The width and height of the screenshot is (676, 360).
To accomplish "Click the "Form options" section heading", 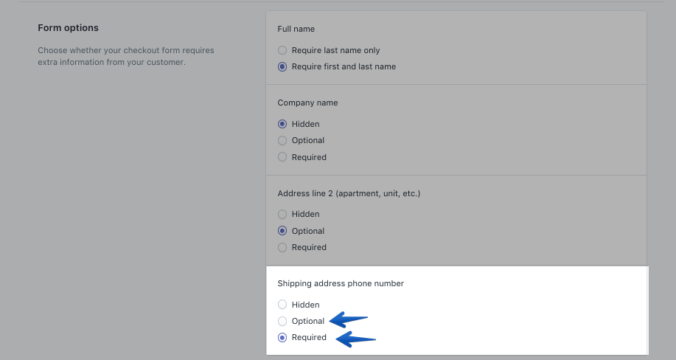I will pyautogui.click(x=68, y=28).
